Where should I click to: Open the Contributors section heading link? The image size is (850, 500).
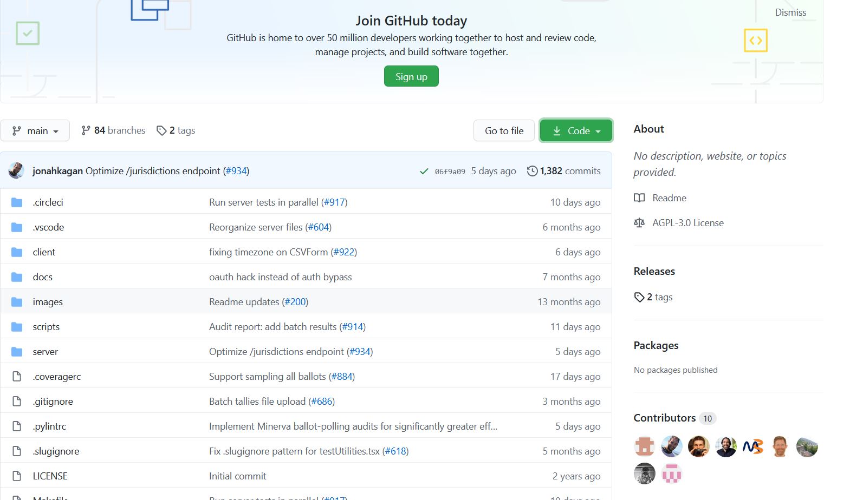coord(665,418)
